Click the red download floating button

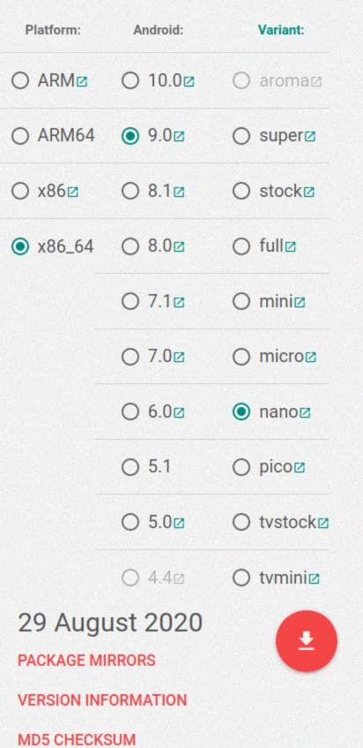click(x=307, y=640)
